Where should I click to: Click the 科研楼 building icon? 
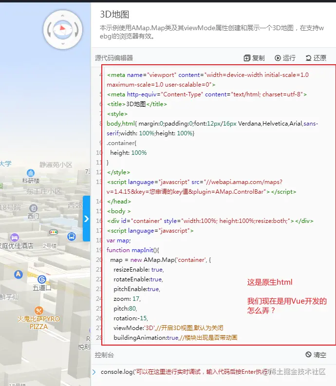31,173
